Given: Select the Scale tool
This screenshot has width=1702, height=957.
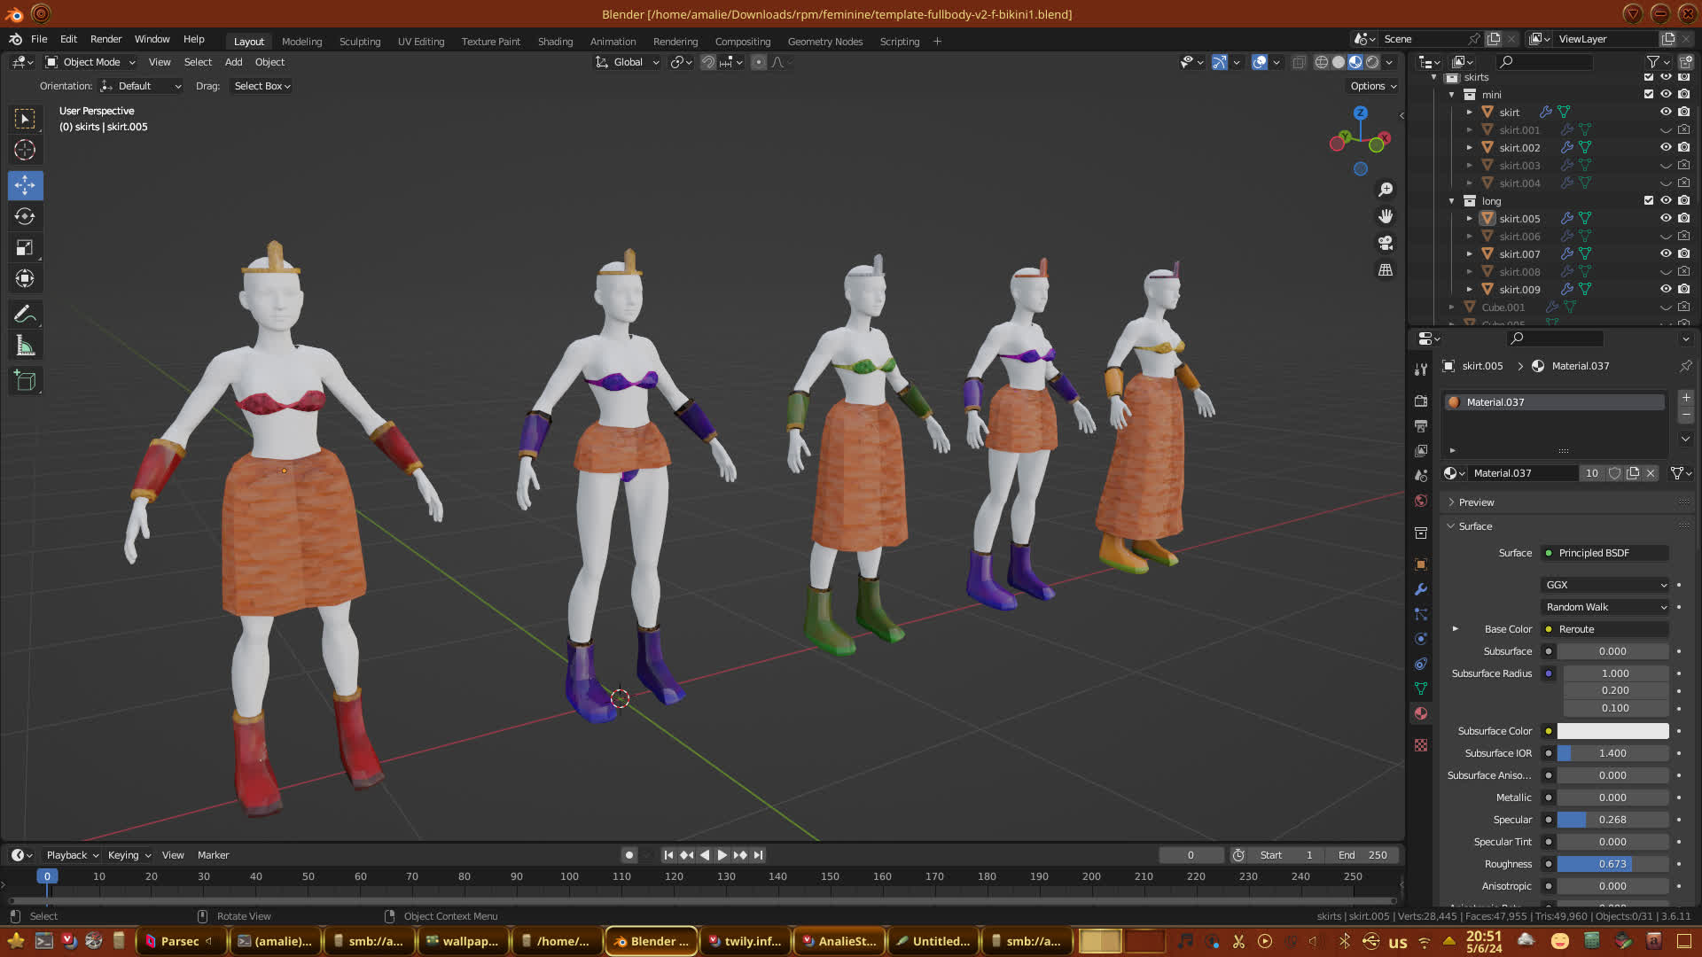Looking at the screenshot, I should [x=25, y=248].
